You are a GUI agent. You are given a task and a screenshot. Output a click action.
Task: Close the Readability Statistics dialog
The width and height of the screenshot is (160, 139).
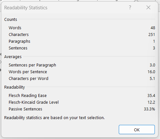[148, 7]
